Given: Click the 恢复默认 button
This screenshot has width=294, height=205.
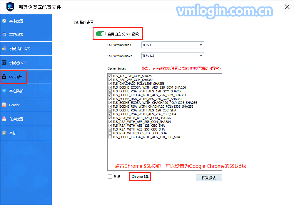Looking at the screenshot, I should tap(209, 178).
